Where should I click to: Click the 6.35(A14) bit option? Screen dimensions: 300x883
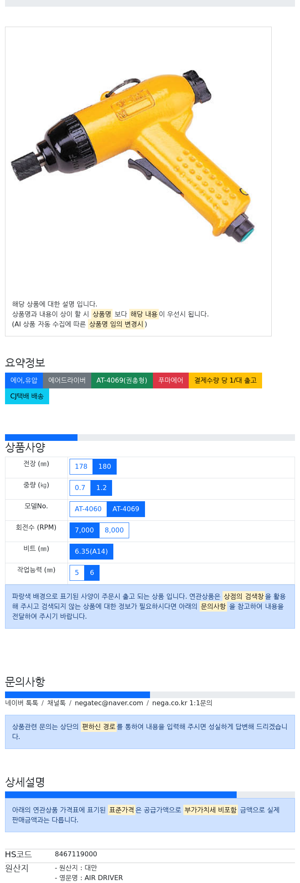click(x=91, y=552)
